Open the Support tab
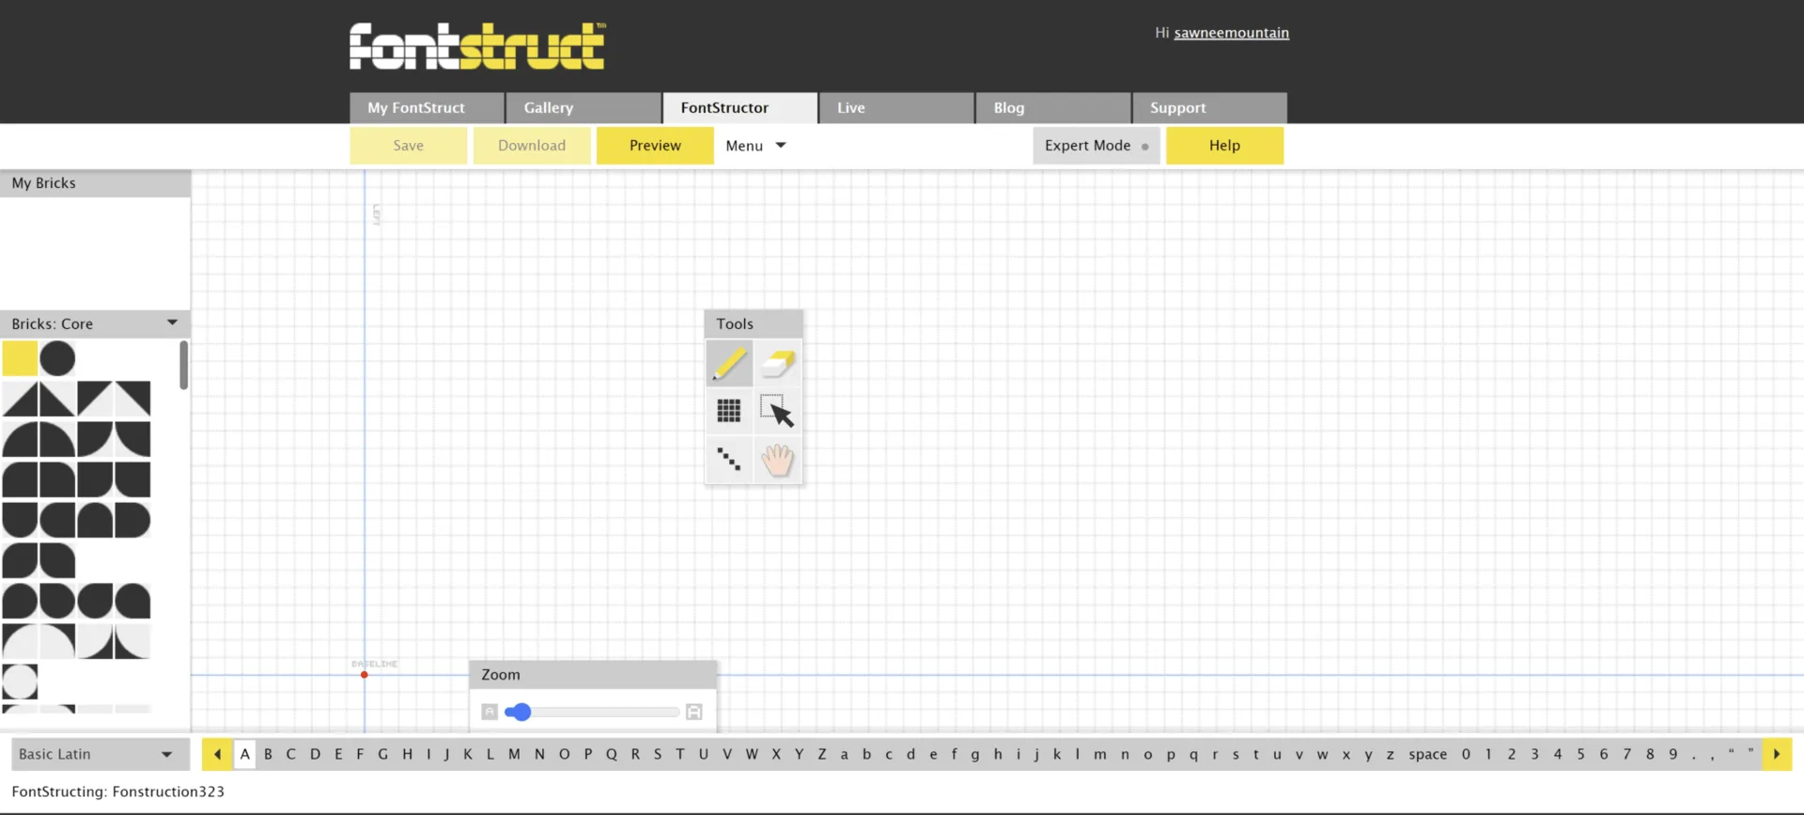 (1209, 108)
